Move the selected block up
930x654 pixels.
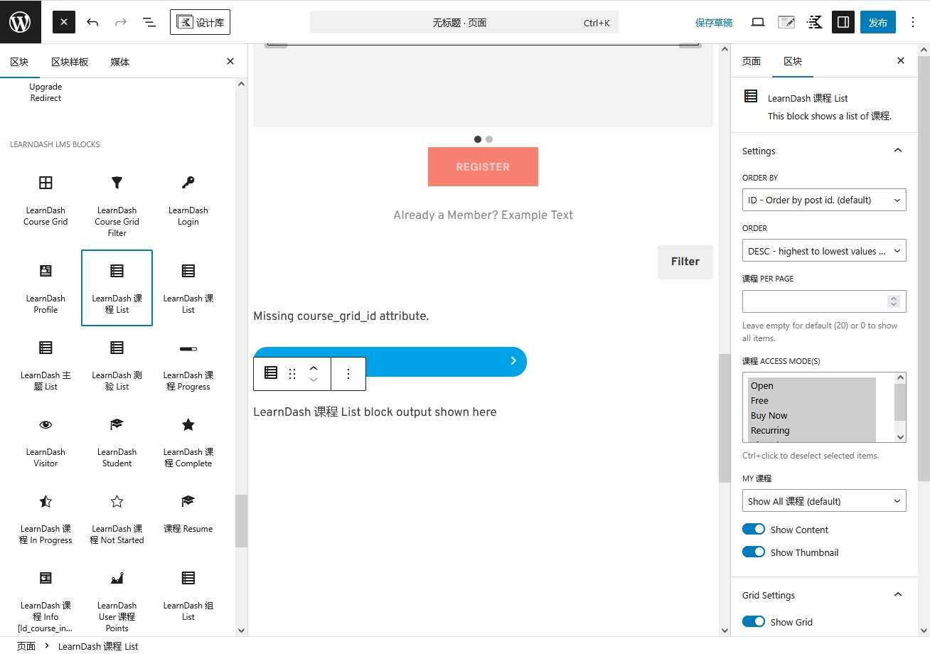coord(314,368)
